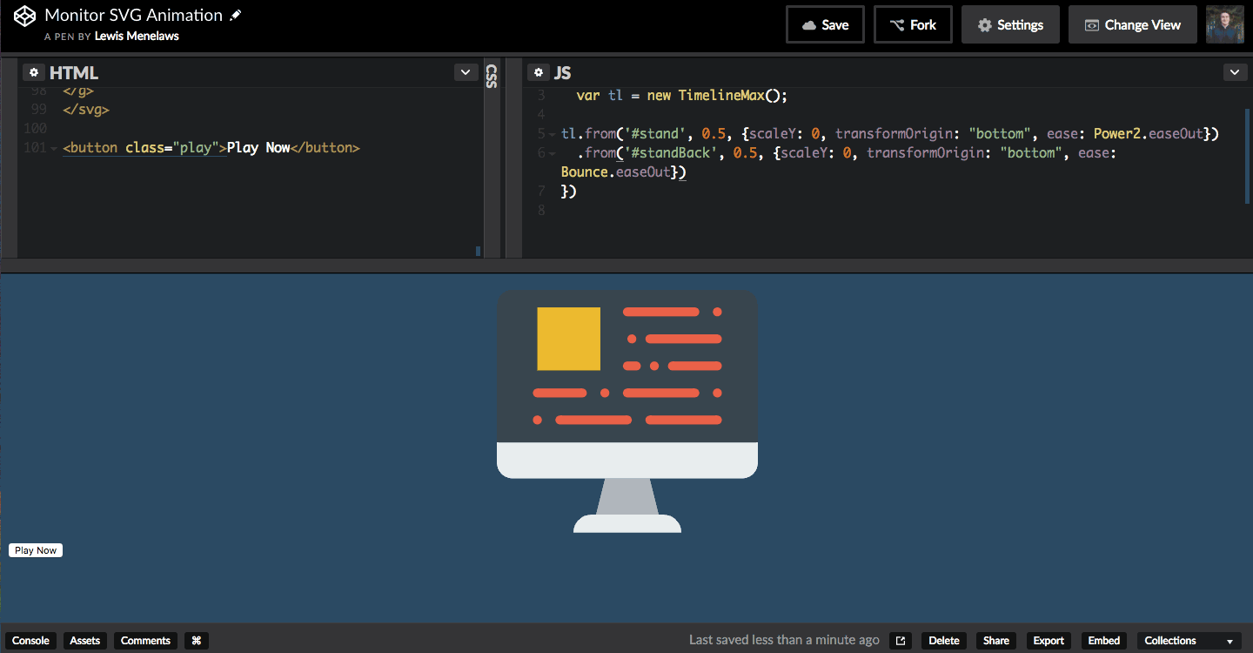Toggle the Assets panel
Image resolution: width=1253 pixels, height=653 pixels.
[x=84, y=641]
